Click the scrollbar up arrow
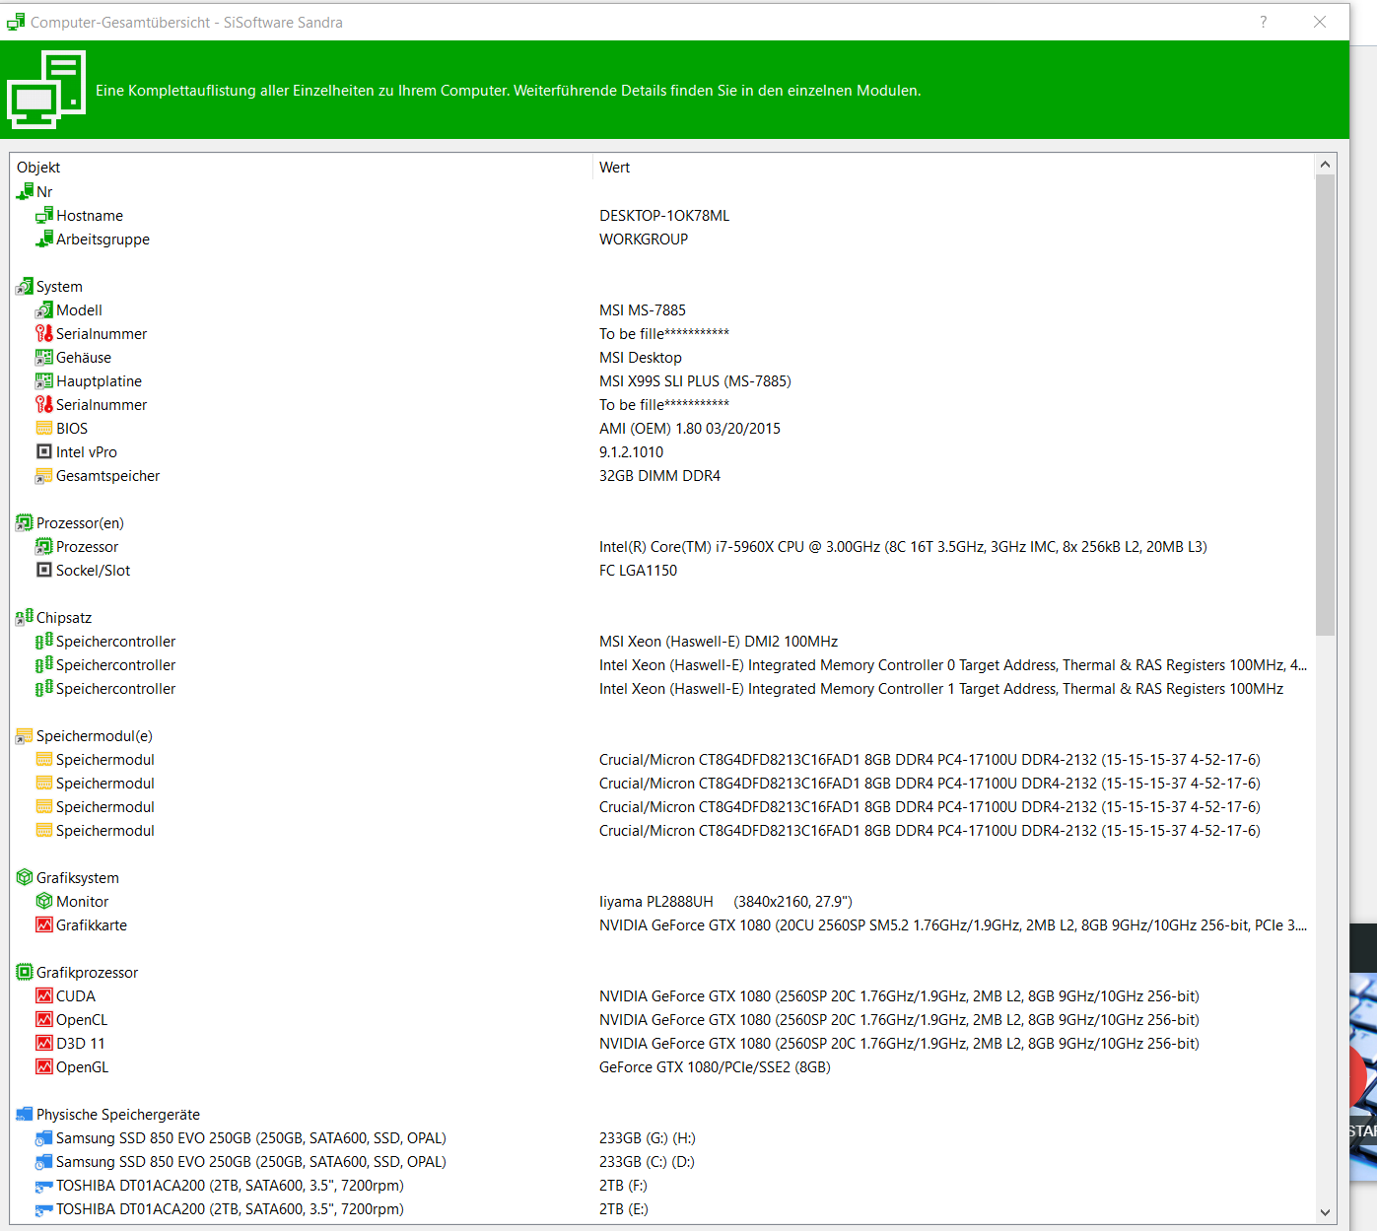This screenshot has width=1377, height=1231. (1325, 165)
